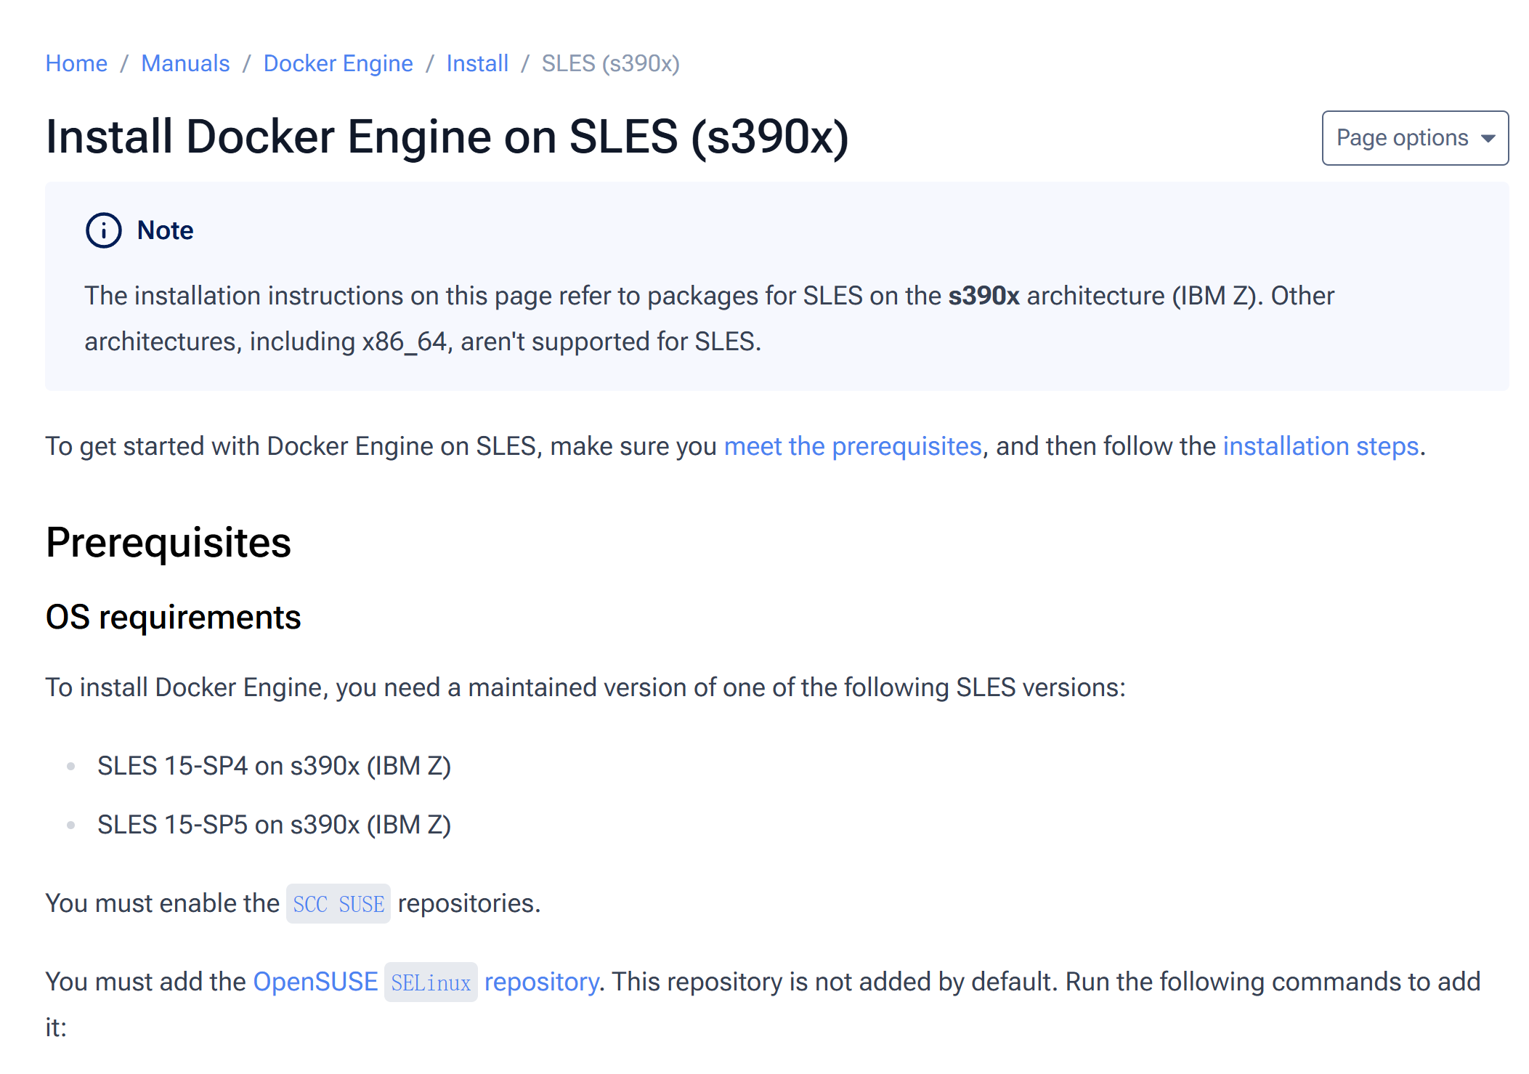Click the Note info circle icon
1529x1074 pixels.
tap(103, 230)
